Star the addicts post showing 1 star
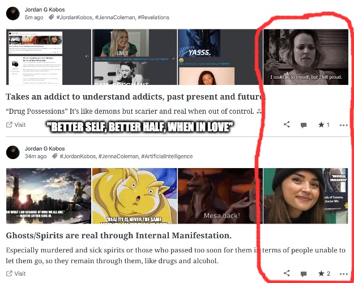The image size is (354, 283). click(324, 125)
